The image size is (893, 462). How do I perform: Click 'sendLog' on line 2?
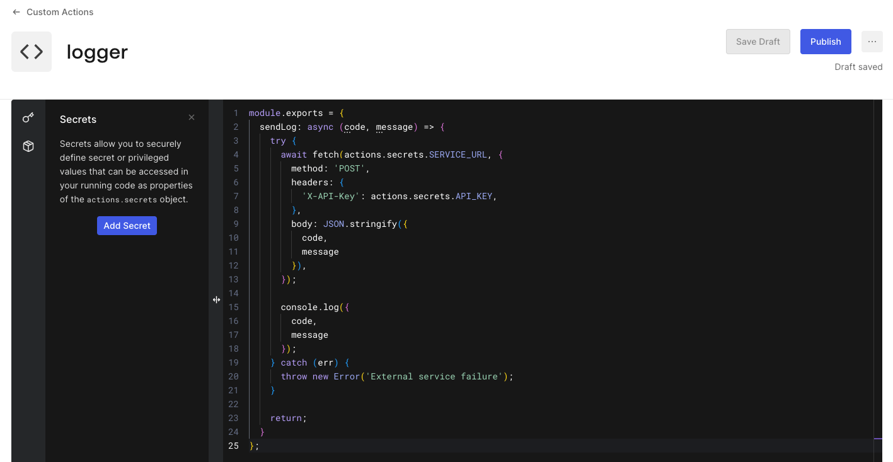pyautogui.click(x=278, y=127)
